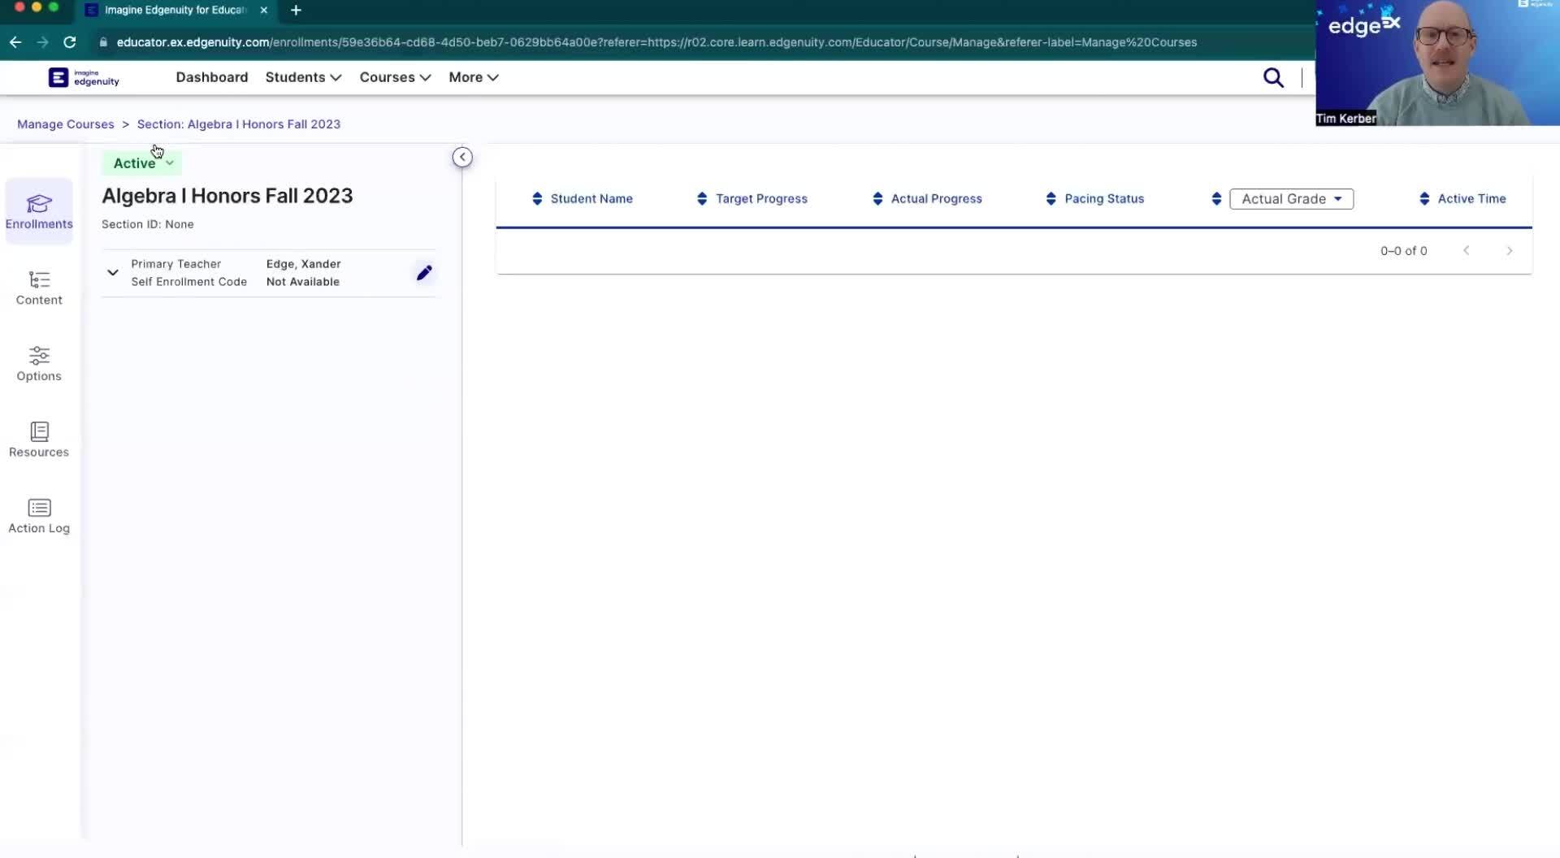The height and width of the screenshot is (858, 1560).
Task: Open a new browser tab
Action: (x=296, y=10)
